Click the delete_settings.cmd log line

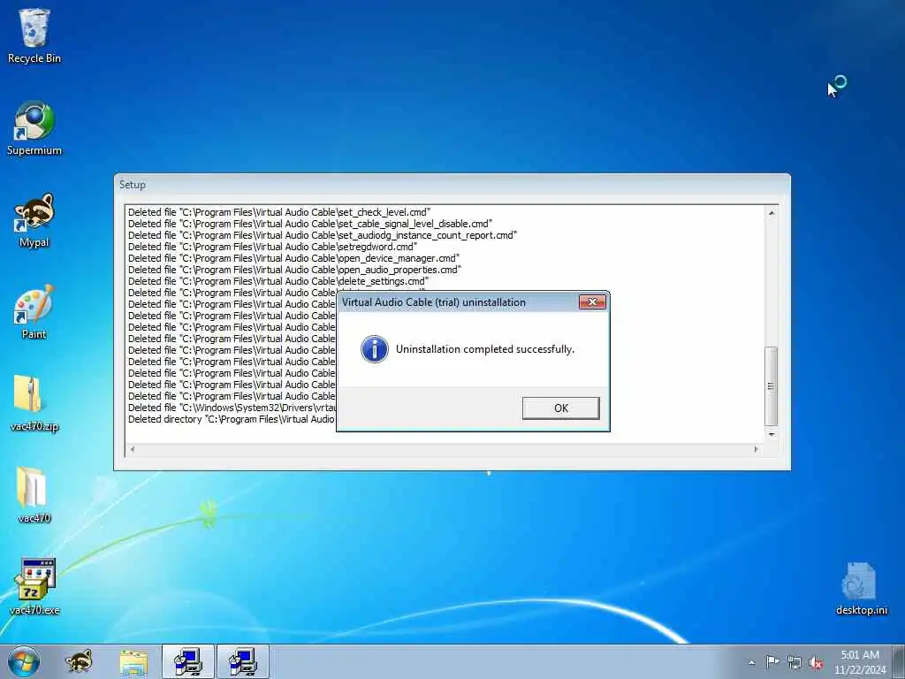point(278,281)
